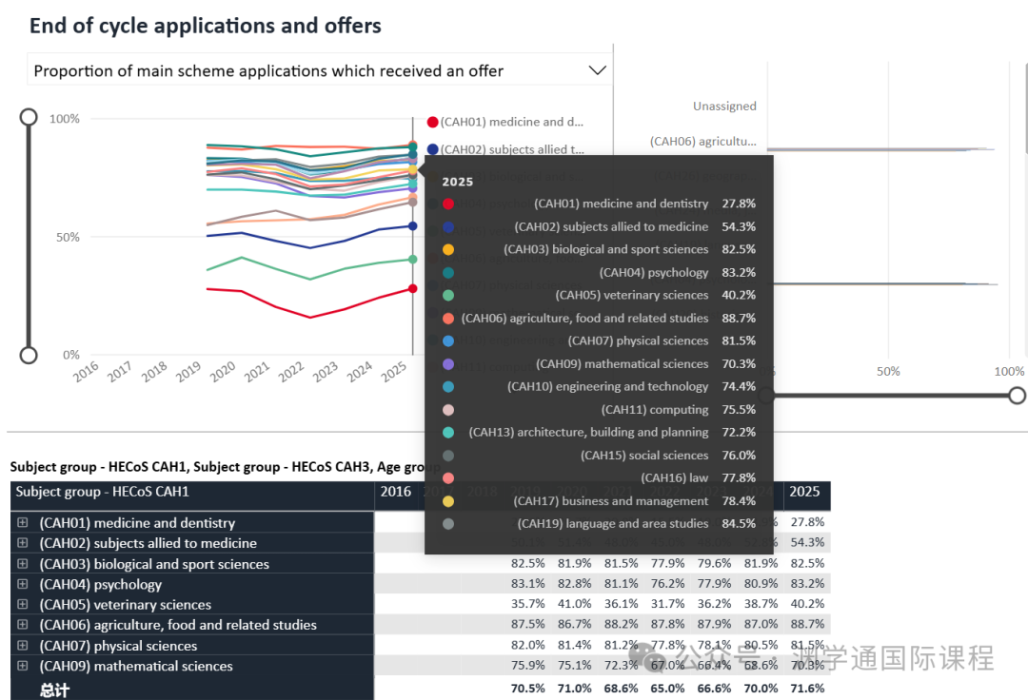
Task: Click the 总计 total row label
Action: pos(54,689)
